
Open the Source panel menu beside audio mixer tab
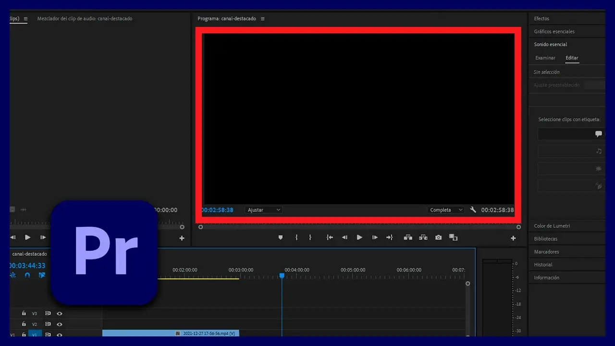[25, 19]
